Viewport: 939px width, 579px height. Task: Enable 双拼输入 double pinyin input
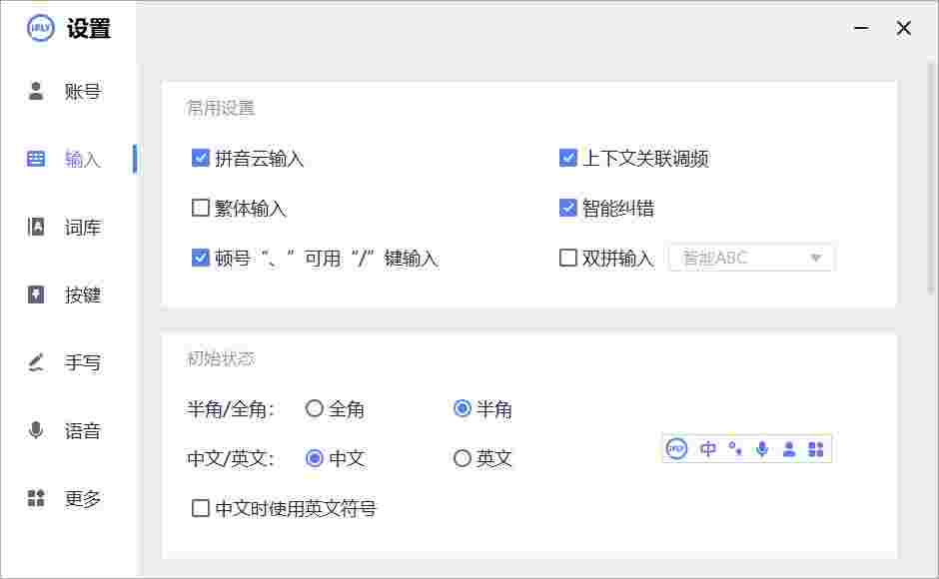click(x=568, y=258)
